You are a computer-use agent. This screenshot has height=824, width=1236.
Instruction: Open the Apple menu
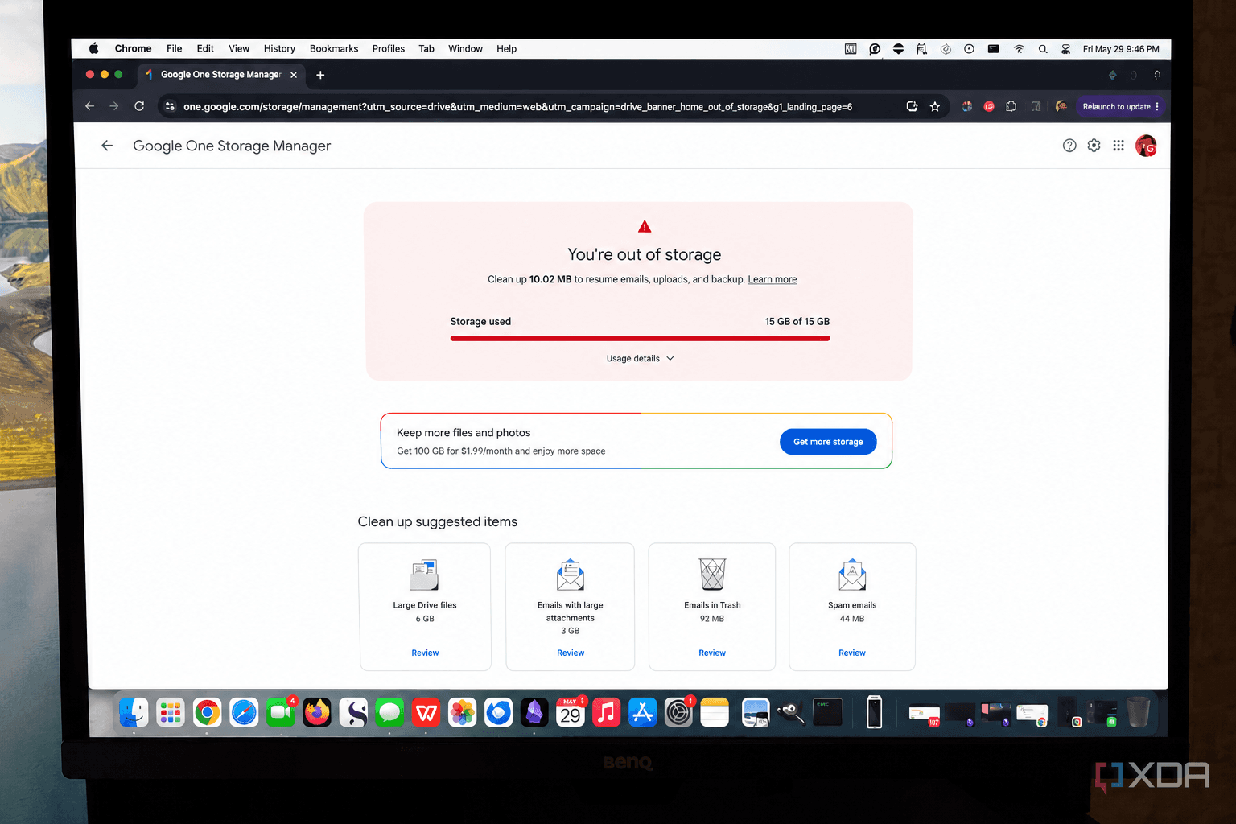click(94, 48)
